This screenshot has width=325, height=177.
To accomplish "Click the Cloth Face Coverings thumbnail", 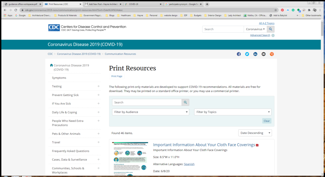I will (x=130, y=159).
